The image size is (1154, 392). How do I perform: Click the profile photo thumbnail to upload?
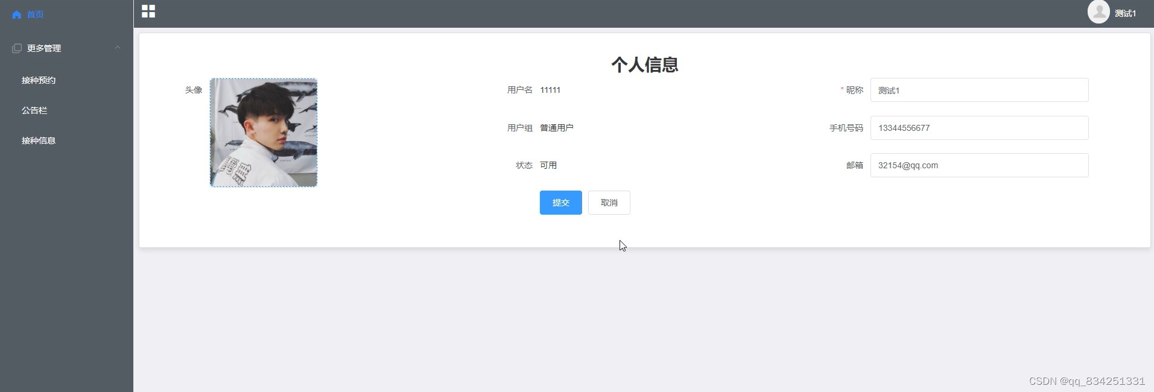click(264, 133)
